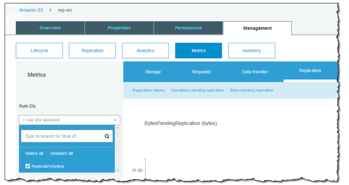Open the Lifecycle section
Viewport: 349px width, 185px height.
(x=39, y=51)
